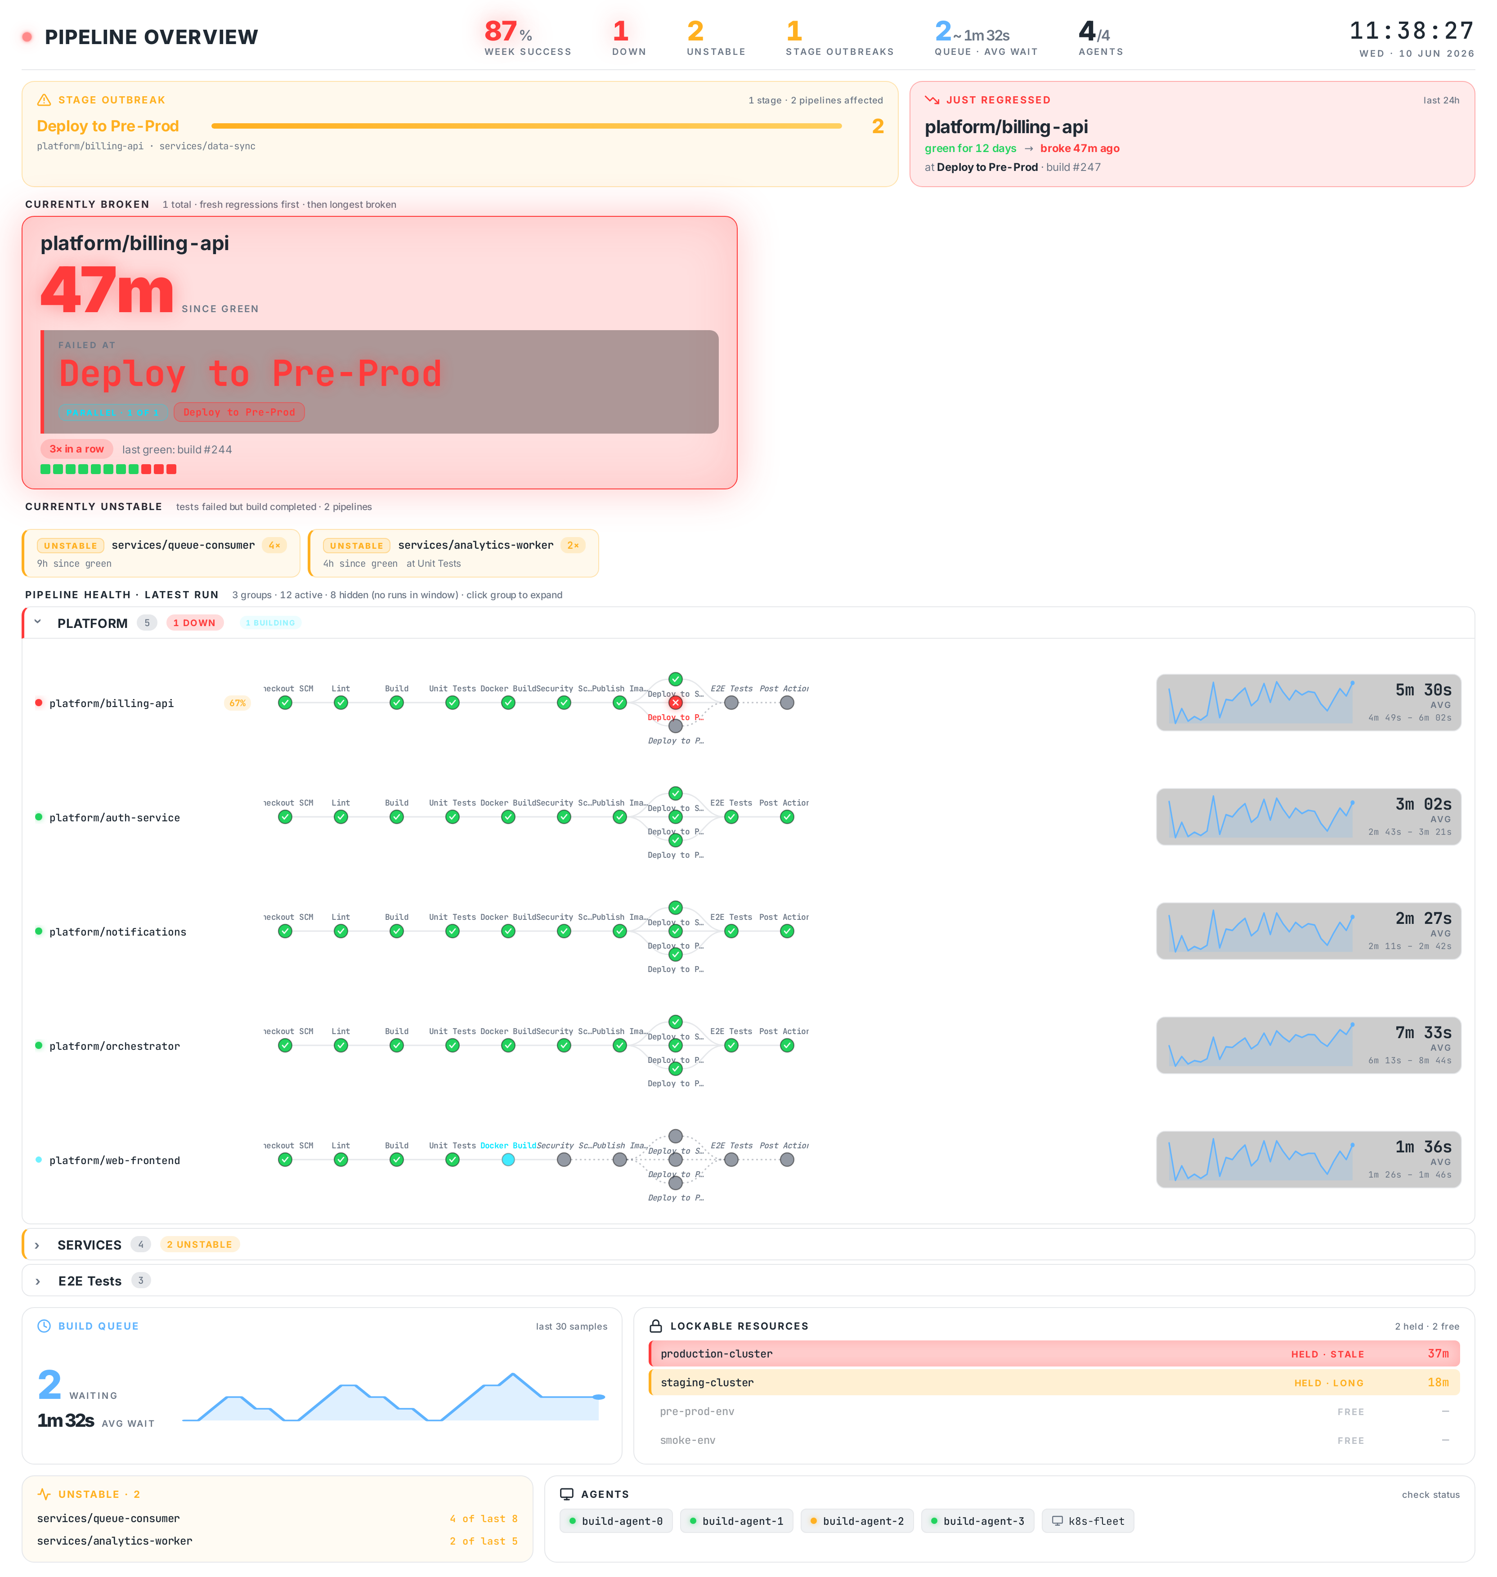Click services/queue-consumer row in bottom Unstable panel

(277, 1518)
